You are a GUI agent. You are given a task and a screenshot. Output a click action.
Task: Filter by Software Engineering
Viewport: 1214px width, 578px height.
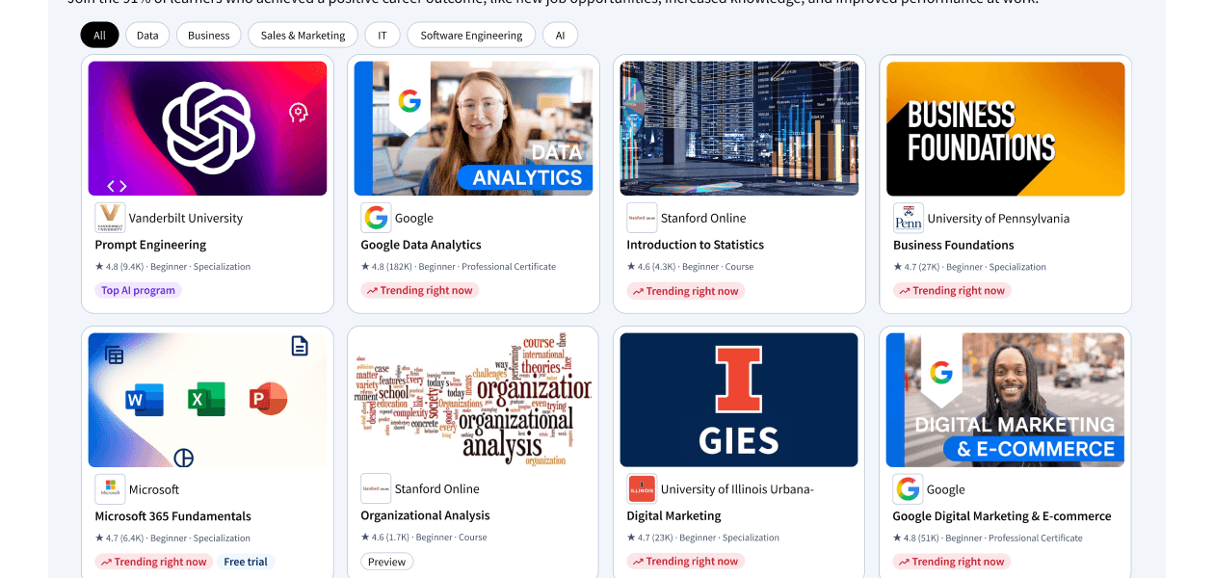click(472, 36)
